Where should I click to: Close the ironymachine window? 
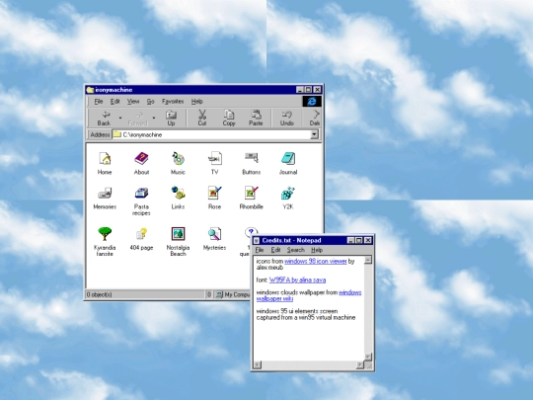(317, 90)
